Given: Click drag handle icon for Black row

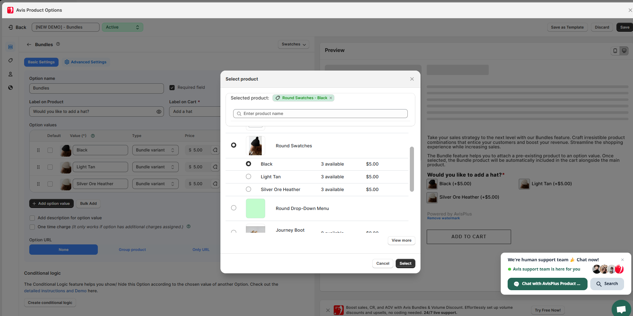Looking at the screenshot, I should tap(38, 150).
